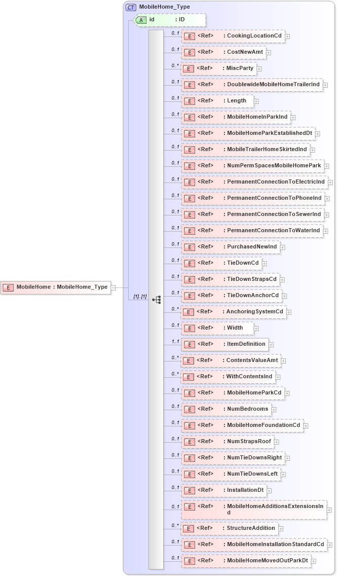Image resolution: width=337 pixels, height=576 pixels.
Task: Click the E icon of MobileHome root element
Action: click(x=8, y=287)
